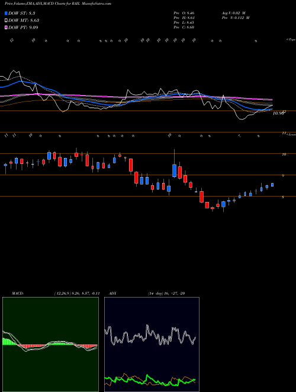Click the white DOW MT legend swatch
The height and width of the screenshot is (392, 296).
point(6,20)
